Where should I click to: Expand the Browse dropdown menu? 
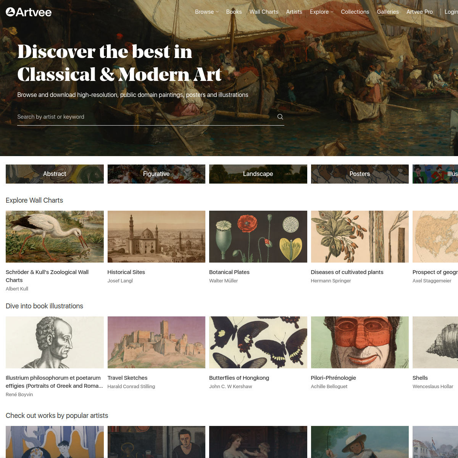pos(207,12)
